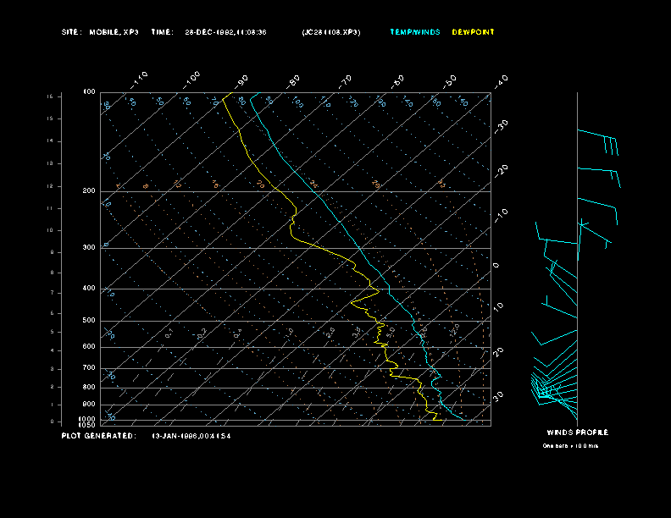Select the site name "MOBILE, XP3"
The height and width of the screenshot is (518, 671).
tap(114, 32)
